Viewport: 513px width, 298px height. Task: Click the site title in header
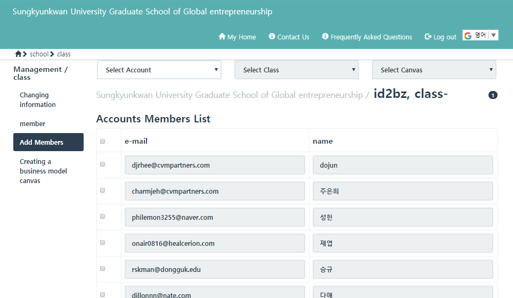(142, 12)
